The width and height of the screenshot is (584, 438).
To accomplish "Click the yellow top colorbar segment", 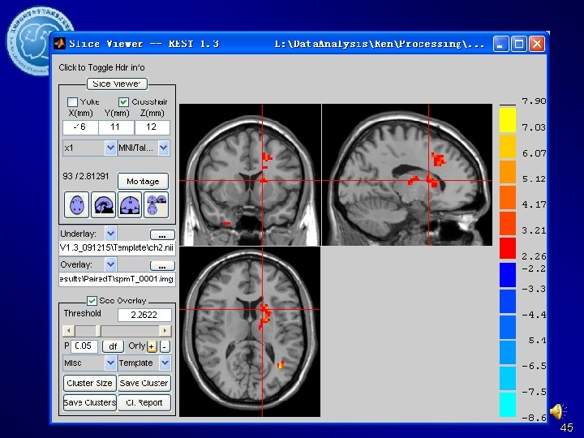I will click(x=507, y=119).
